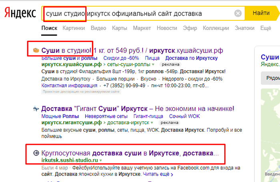The height and width of the screenshot is (182, 280).
Task: Expand the Ещё menu in the navigation
Action: pos(266,28)
